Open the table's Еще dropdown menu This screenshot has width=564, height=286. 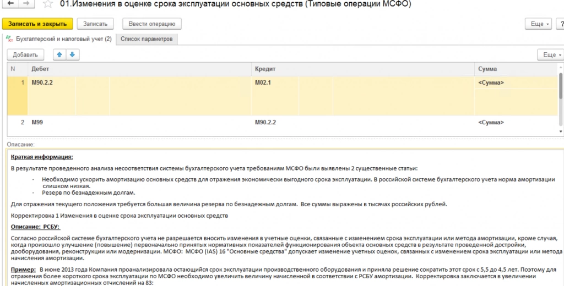[550, 54]
